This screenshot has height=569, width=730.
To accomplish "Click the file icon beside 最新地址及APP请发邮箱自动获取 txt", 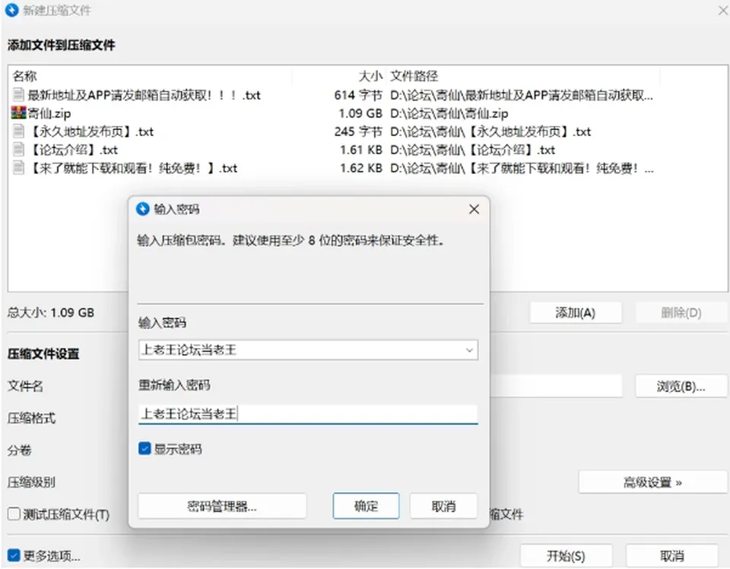I will (18, 95).
